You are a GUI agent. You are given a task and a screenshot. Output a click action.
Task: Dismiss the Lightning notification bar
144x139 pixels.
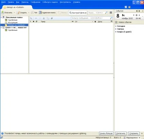click(x=142, y=134)
